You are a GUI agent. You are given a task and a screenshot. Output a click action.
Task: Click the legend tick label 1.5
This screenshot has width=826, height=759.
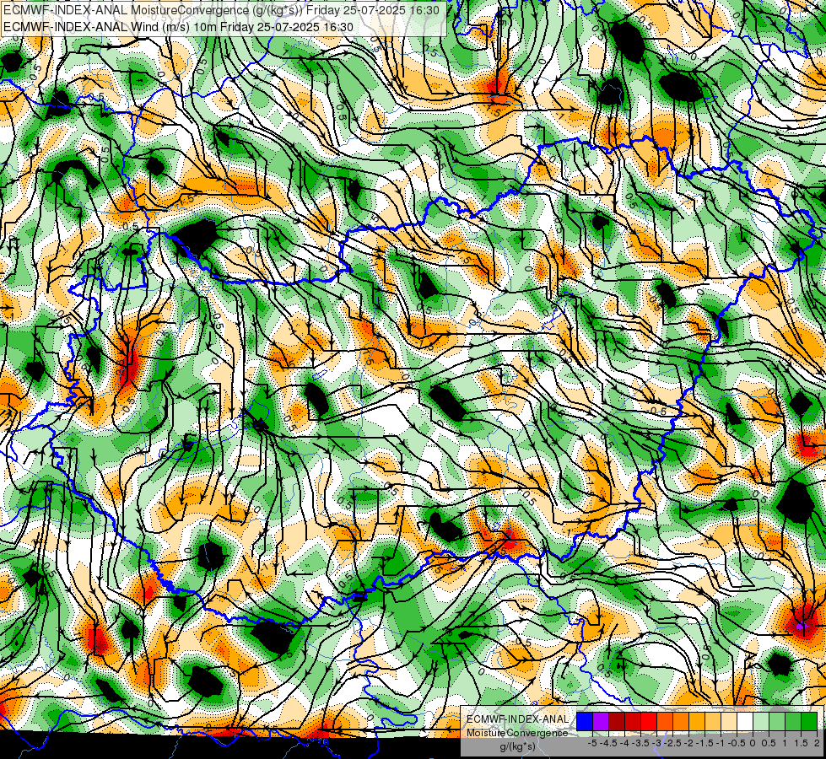pos(802,743)
